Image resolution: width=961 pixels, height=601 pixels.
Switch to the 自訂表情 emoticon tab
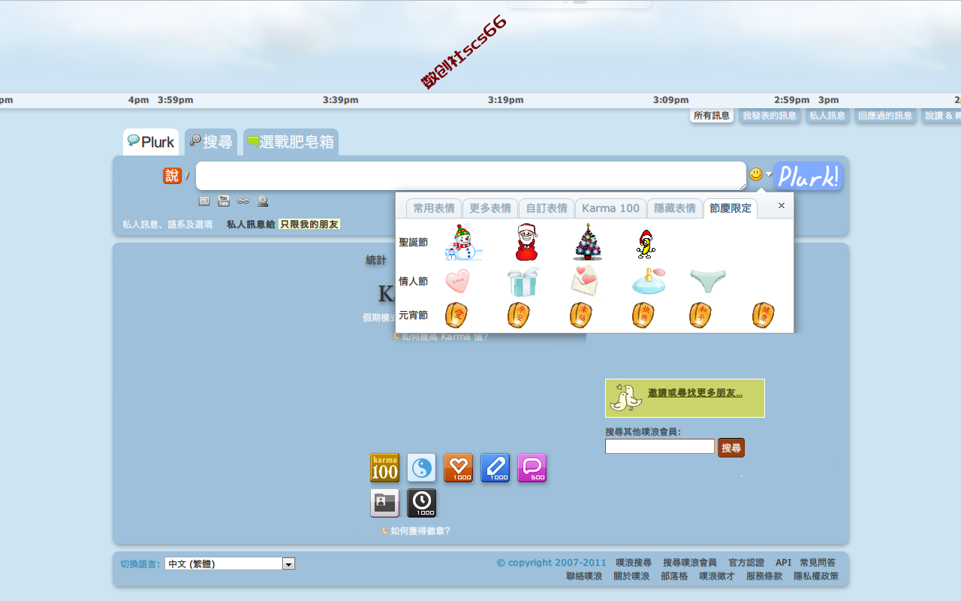[x=547, y=208]
